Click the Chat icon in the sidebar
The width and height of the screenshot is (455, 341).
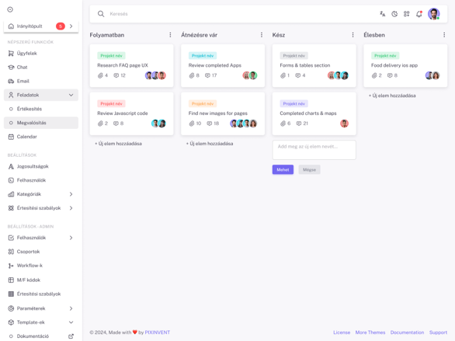[11, 67]
